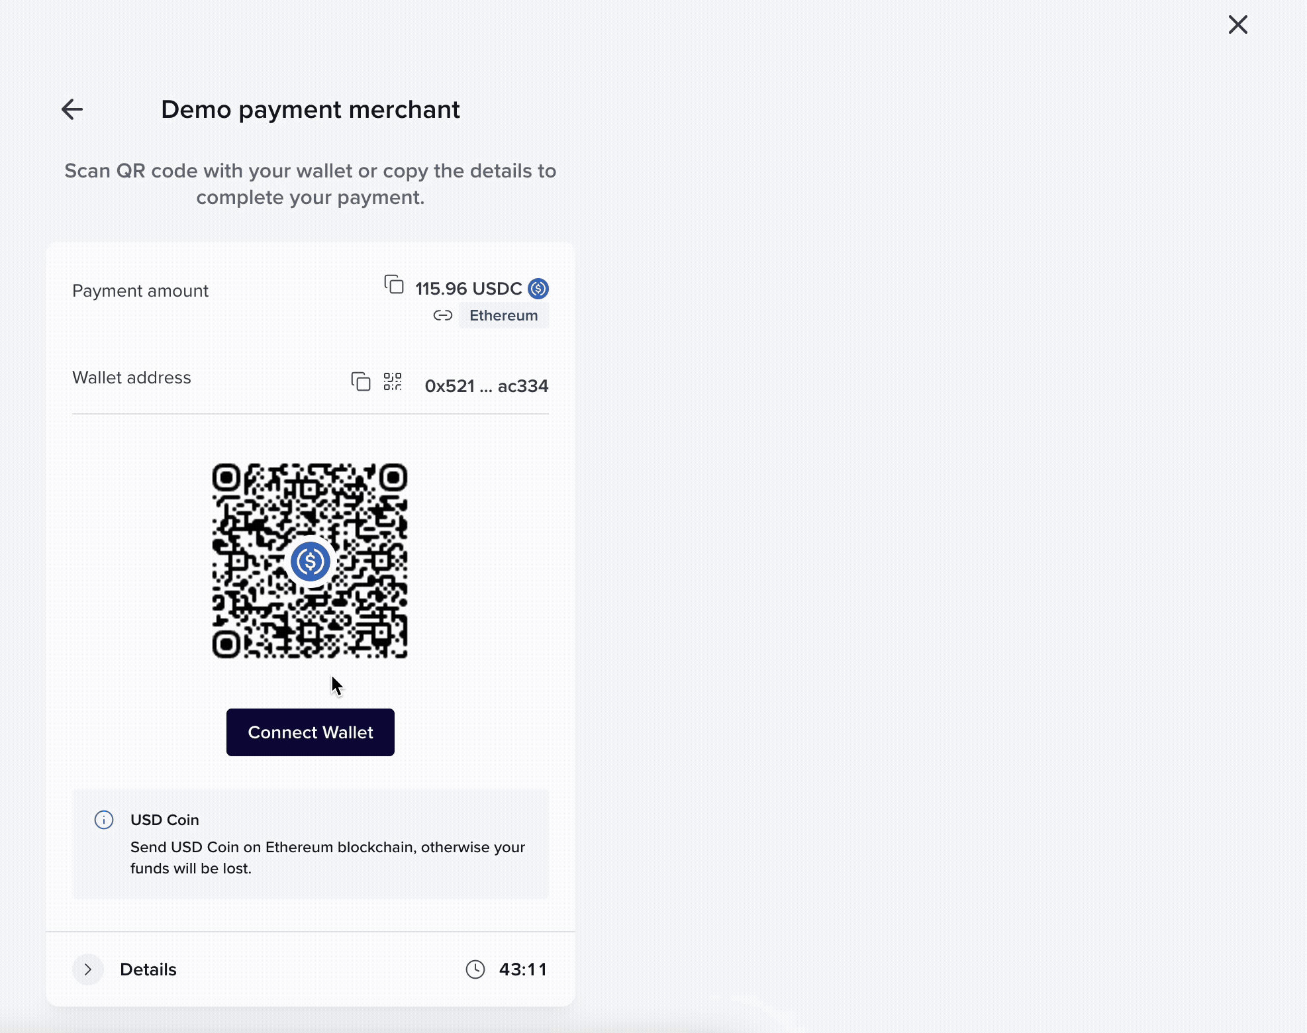Collapse the payment Details panel chevron
This screenshot has height=1033, width=1307.
tap(87, 969)
